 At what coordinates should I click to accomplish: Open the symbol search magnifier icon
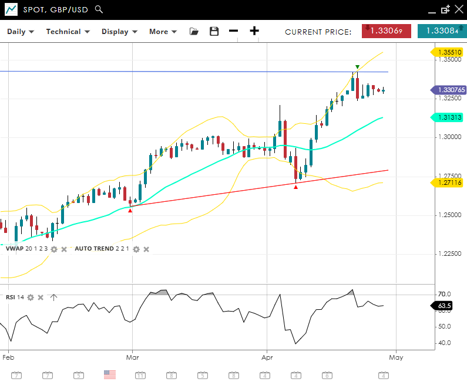[99, 9]
